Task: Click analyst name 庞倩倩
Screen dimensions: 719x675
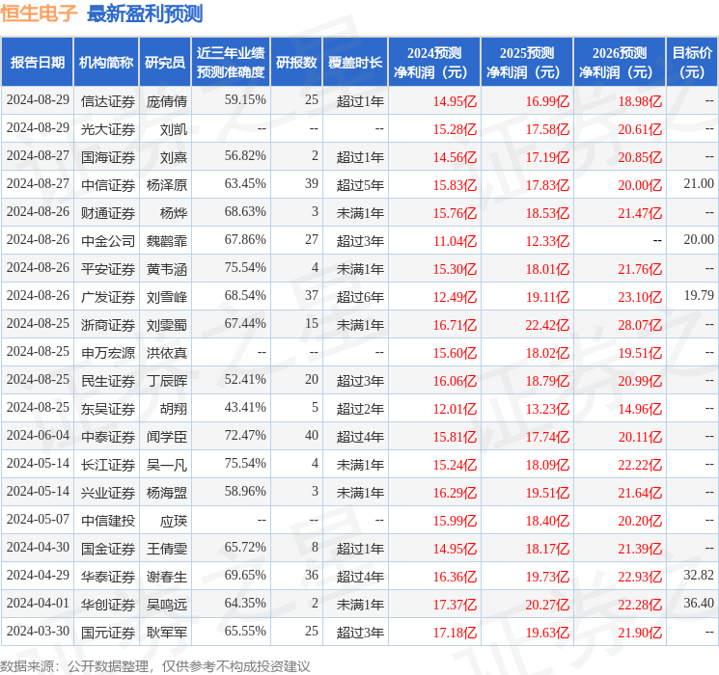Action: 167,101
